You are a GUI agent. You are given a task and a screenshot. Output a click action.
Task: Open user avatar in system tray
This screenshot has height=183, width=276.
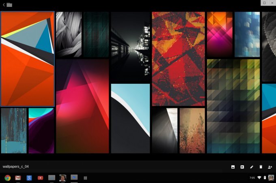tap(271, 178)
